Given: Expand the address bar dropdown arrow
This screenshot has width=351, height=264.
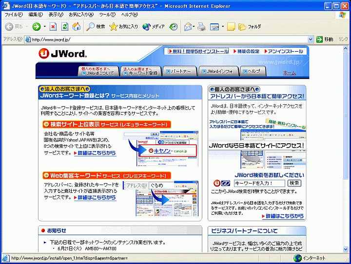Looking at the screenshot, I should point(310,39).
